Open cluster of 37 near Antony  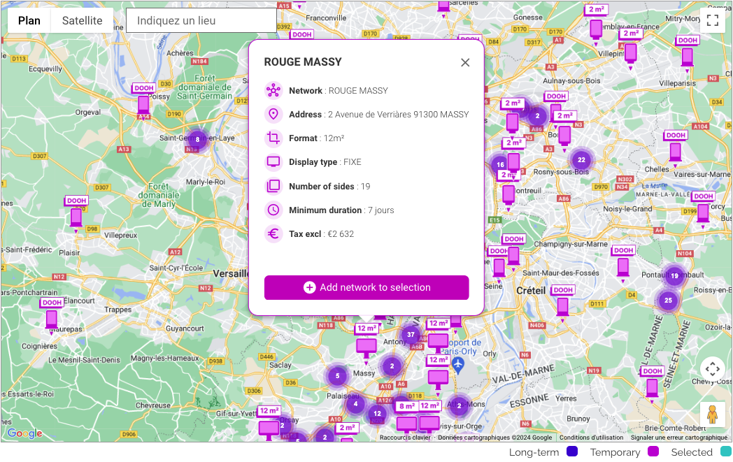(x=411, y=335)
